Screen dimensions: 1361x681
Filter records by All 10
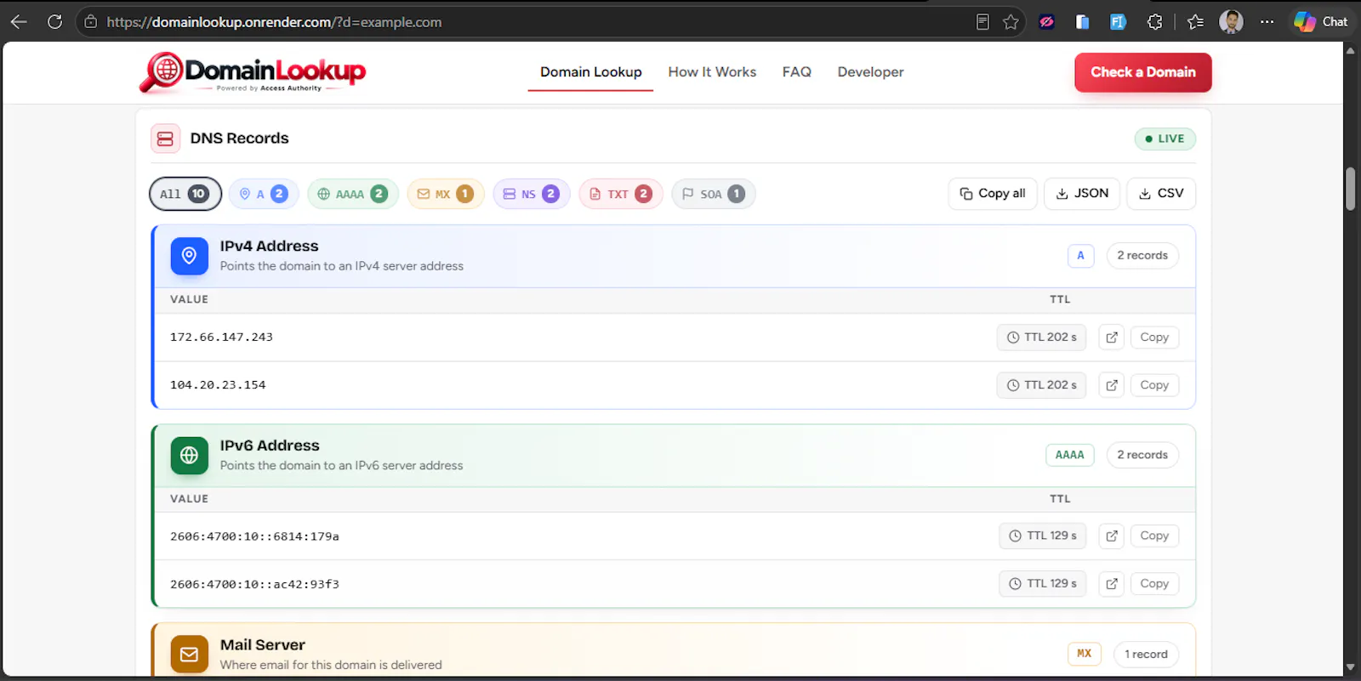click(185, 194)
